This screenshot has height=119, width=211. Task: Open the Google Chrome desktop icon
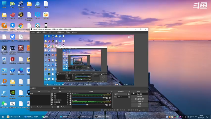(21, 27)
